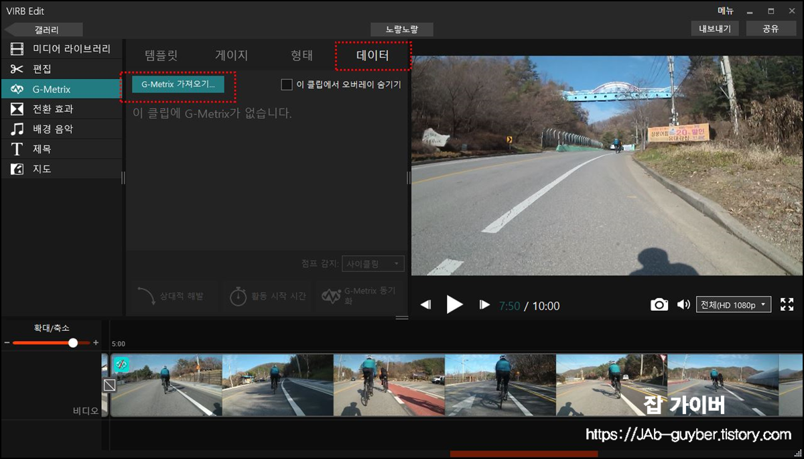Image resolution: width=804 pixels, height=459 pixels.
Task: Click the 비디오 track label
Action: pos(86,411)
